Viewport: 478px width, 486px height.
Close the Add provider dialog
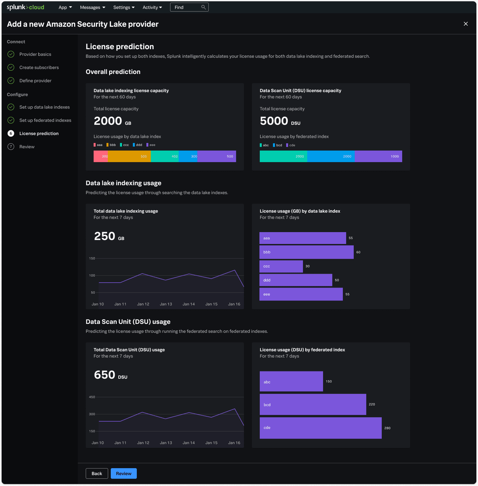(x=466, y=24)
